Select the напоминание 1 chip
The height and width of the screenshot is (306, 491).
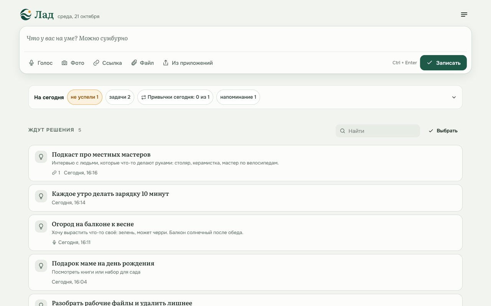238,97
